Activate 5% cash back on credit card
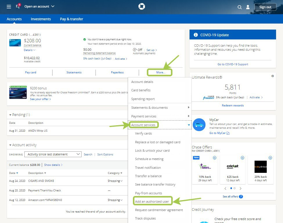283x223 pixels. click(x=121, y=59)
